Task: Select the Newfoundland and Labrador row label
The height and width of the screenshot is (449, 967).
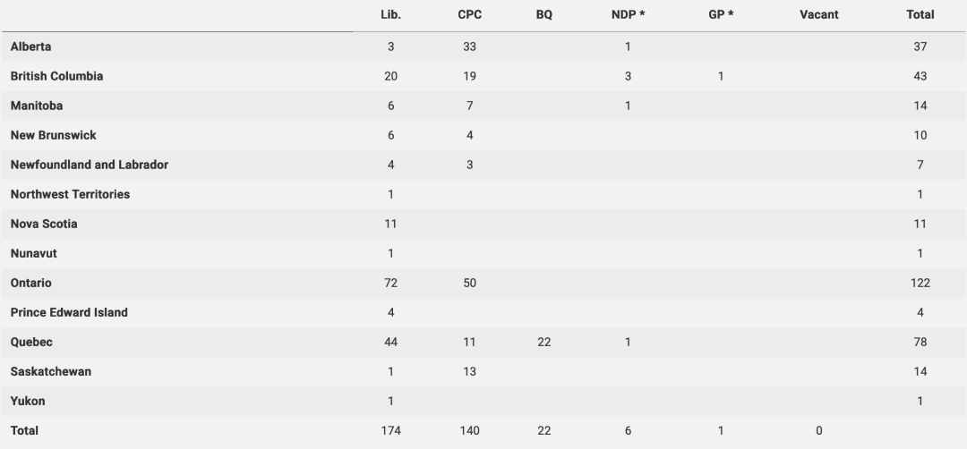Action: point(90,165)
